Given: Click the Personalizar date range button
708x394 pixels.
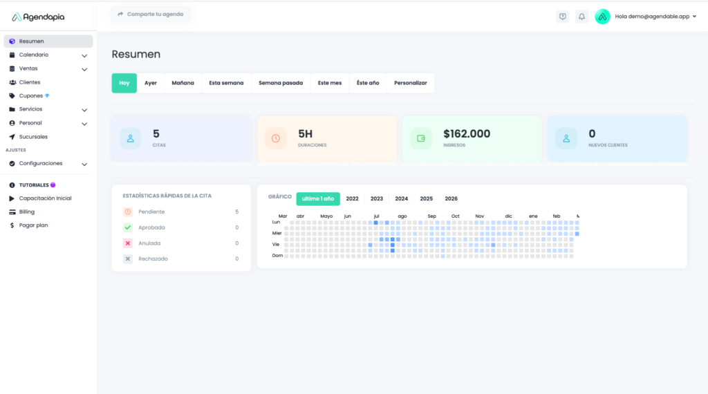Looking at the screenshot, I should pos(410,83).
